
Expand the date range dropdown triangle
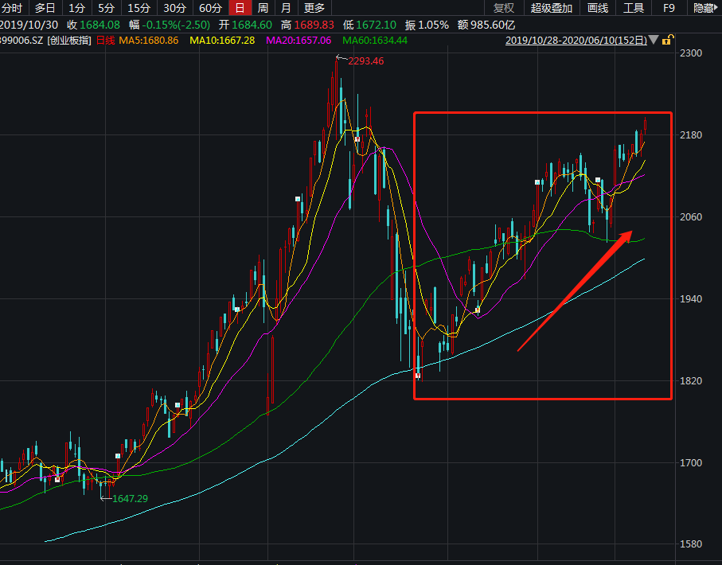(x=654, y=40)
